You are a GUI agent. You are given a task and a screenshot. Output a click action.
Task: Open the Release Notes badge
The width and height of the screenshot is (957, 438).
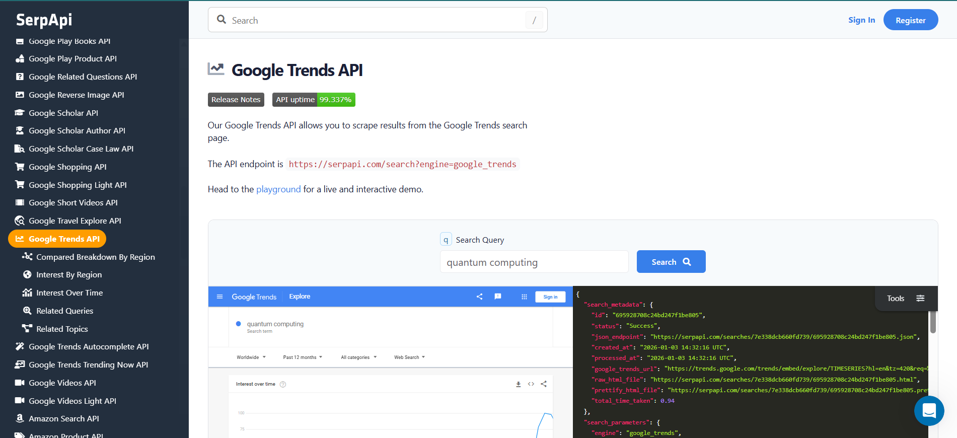click(236, 100)
